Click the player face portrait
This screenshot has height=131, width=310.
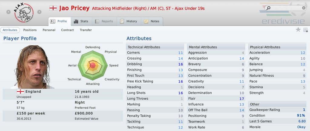point(33,67)
